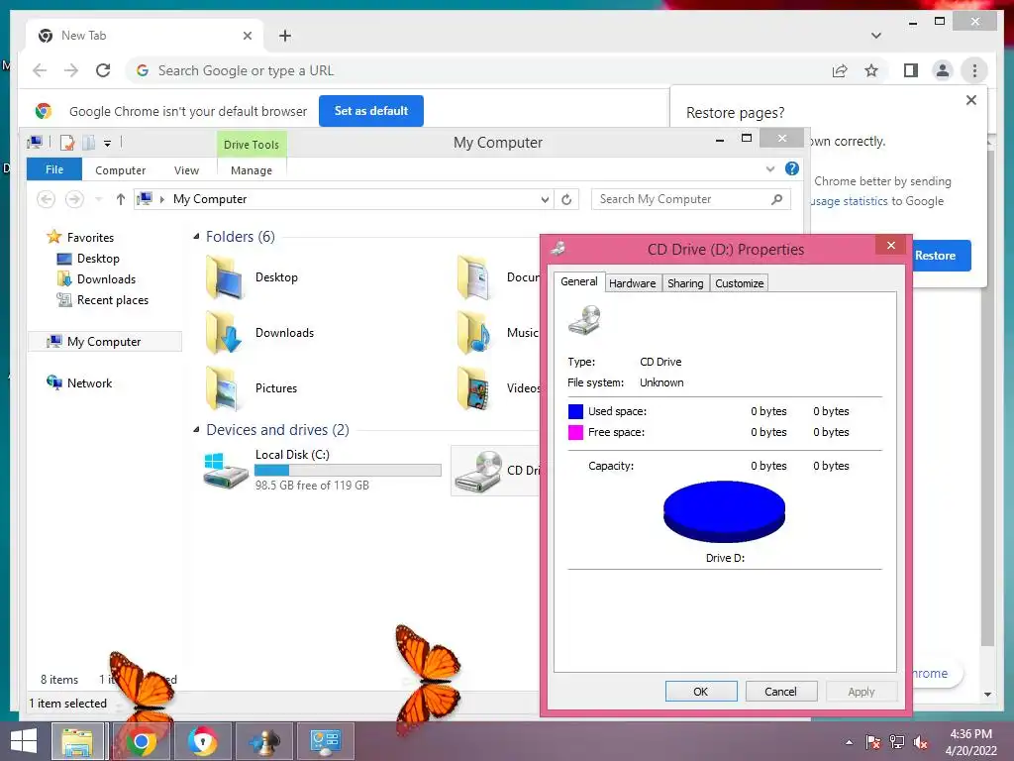Go forward in Chrome
Image resolution: width=1014 pixels, height=761 pixels.
(71, 70)
